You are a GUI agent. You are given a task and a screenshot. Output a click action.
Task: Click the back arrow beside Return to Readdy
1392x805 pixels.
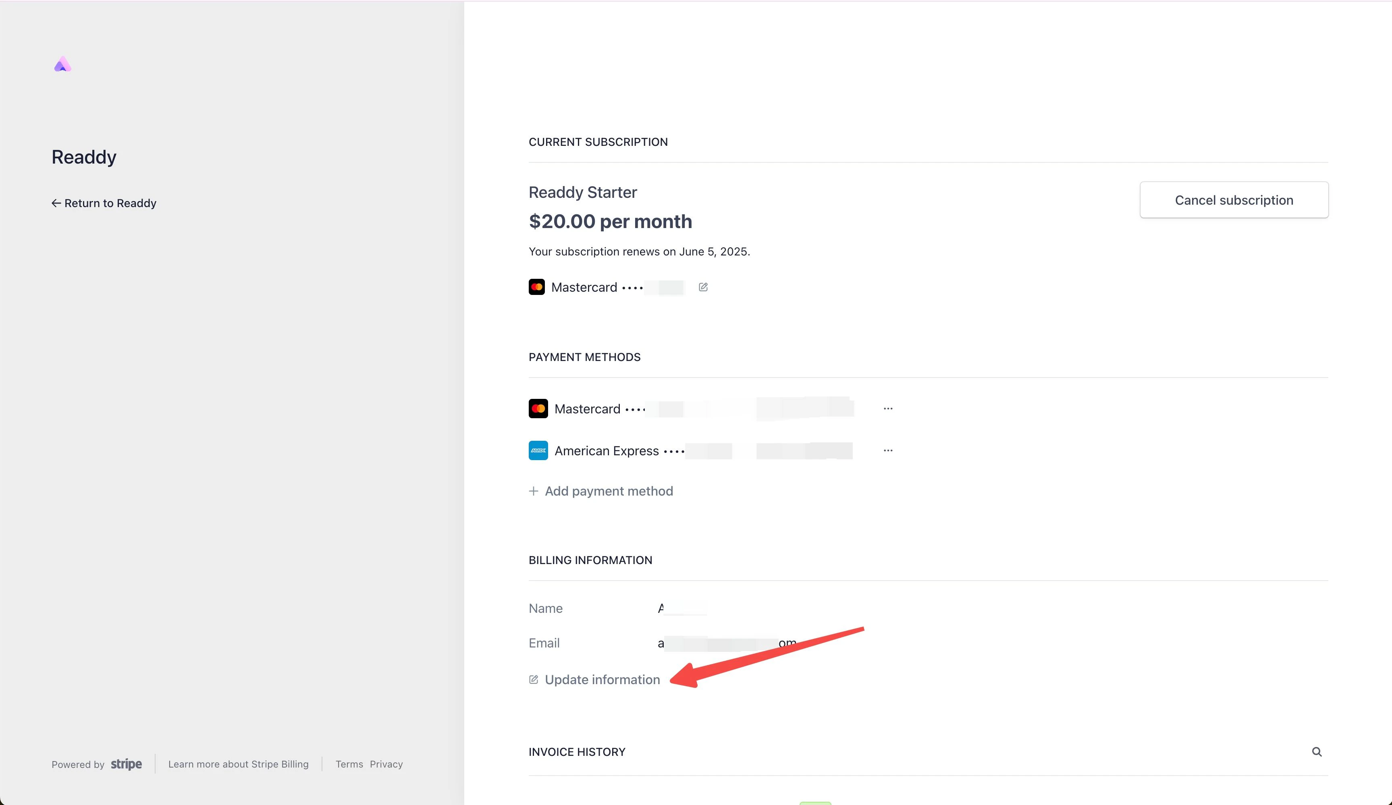[x=56, y=203]
